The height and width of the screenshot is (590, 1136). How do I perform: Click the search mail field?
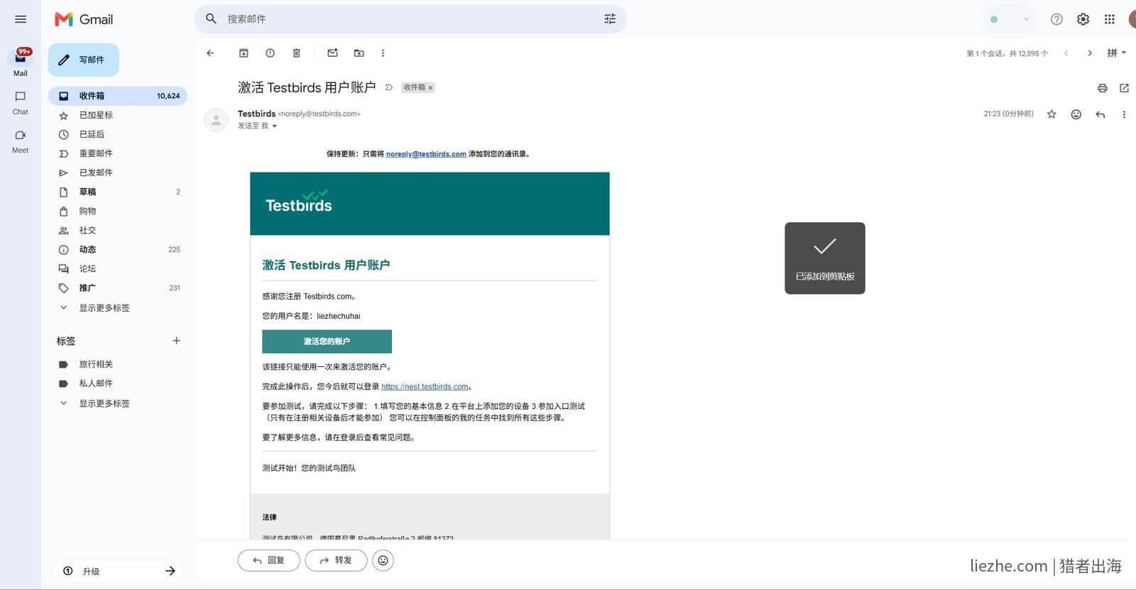pyautogui.click(x=412, y=19)
